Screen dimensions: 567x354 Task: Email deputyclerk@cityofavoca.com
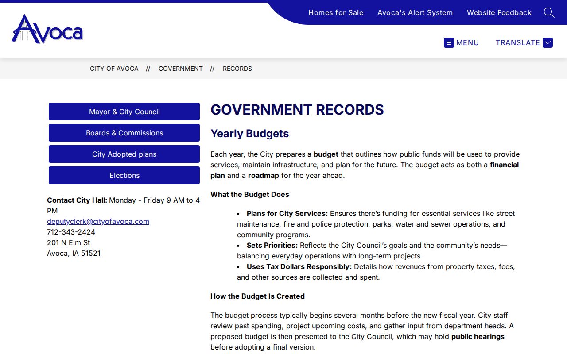point(98,221)
